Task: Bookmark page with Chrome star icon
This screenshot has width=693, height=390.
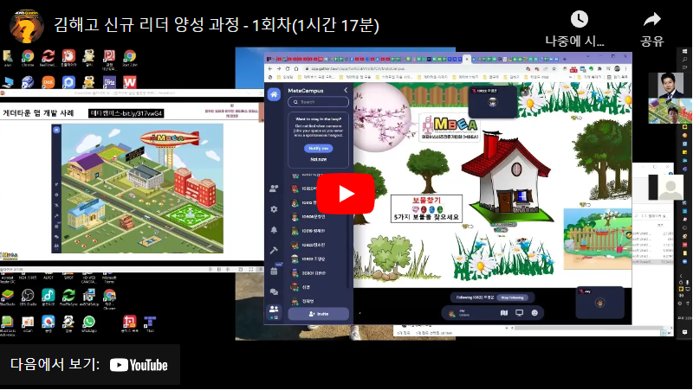Action: [x=554, y=69]
